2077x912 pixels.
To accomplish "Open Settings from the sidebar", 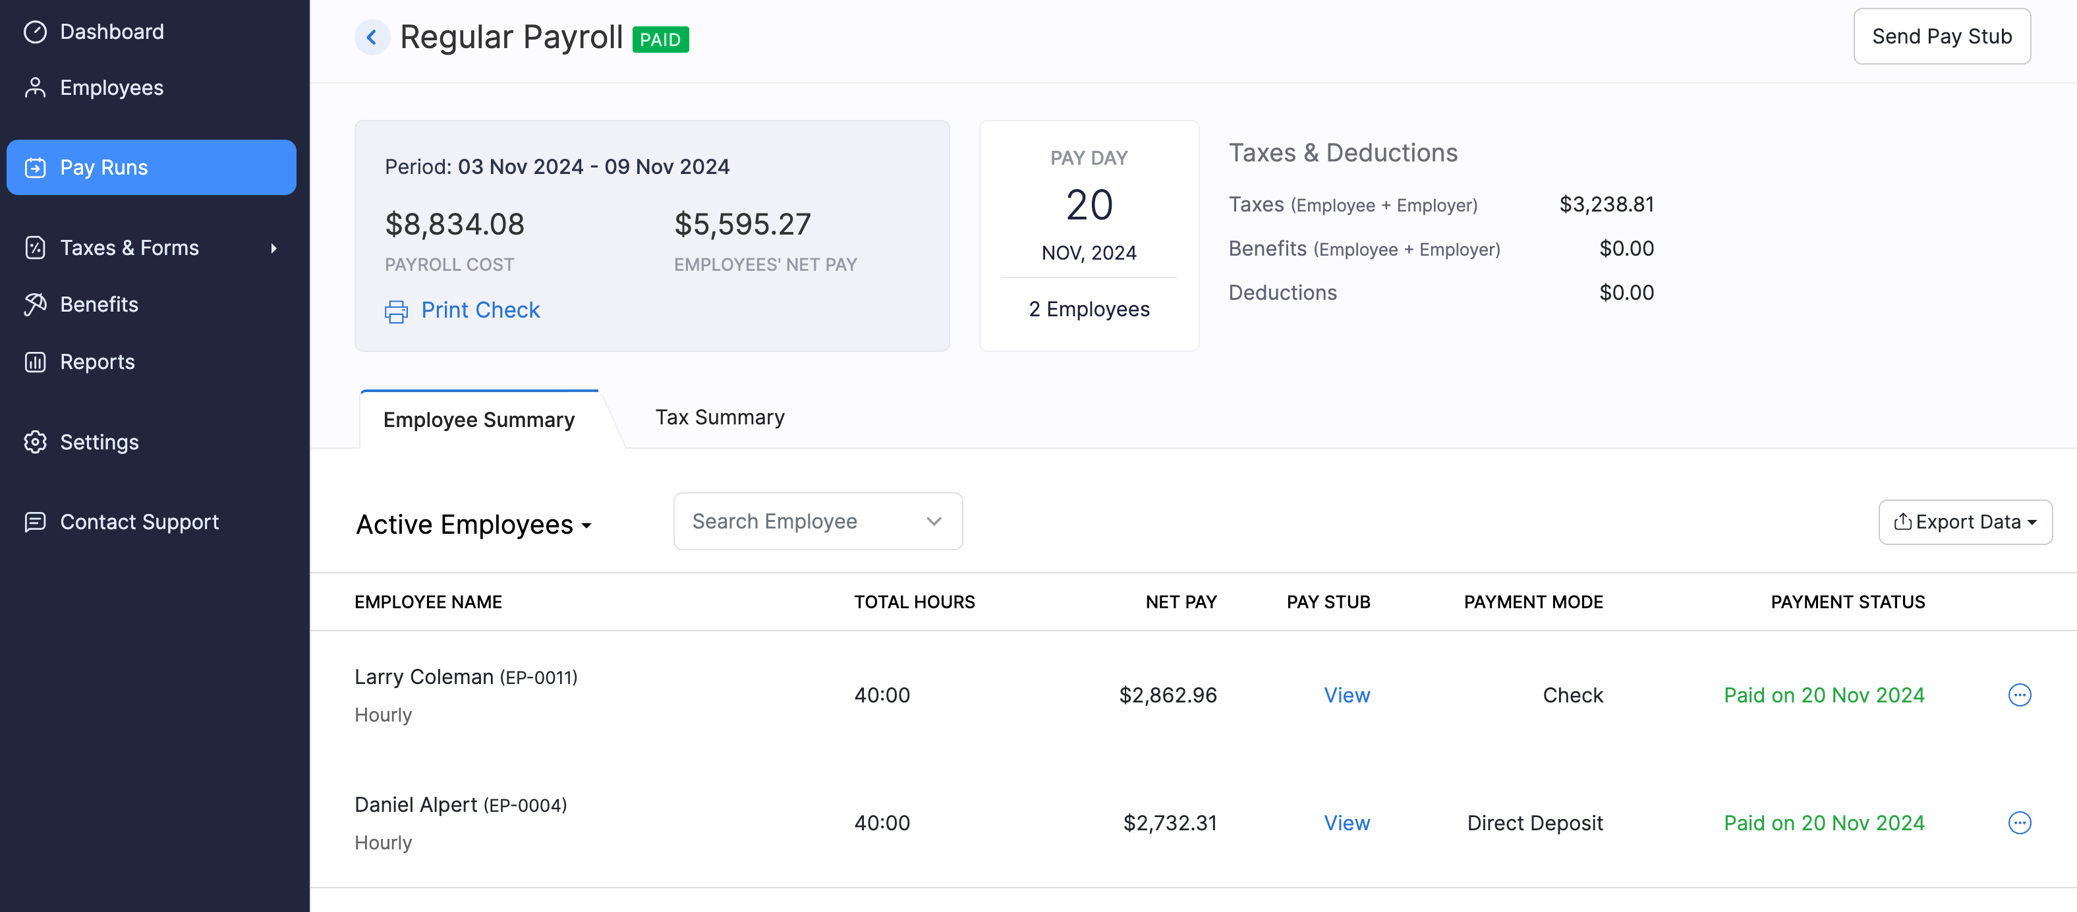I will coord(100,442).
